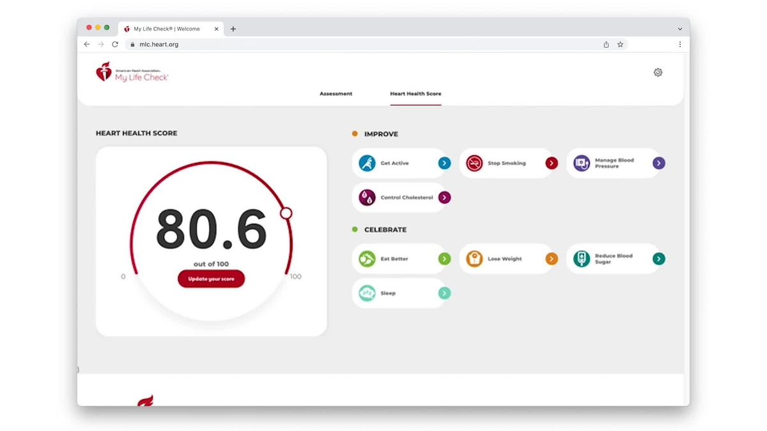
Task: Click the Control Cholesterol label
Action: coord(407,198)
